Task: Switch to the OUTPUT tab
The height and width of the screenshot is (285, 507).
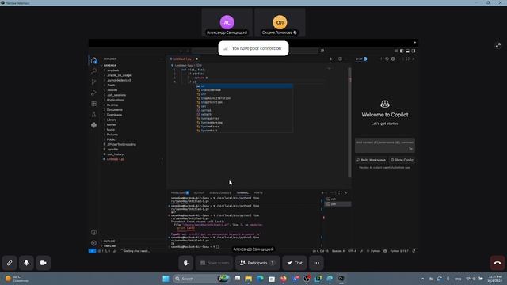Action: coord(199,193)
